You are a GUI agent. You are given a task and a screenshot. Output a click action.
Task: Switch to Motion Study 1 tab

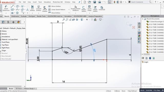pos(29,89)
